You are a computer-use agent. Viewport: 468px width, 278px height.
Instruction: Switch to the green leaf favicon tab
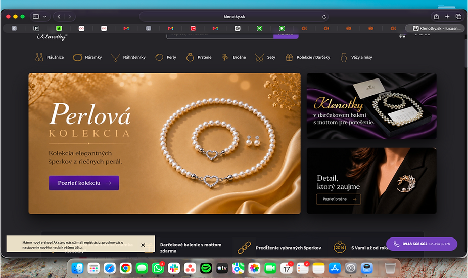pos(59,28)
